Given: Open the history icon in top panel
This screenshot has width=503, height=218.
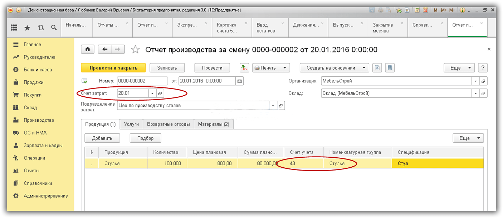Looking at the screenshot, I should click(40, 27).
